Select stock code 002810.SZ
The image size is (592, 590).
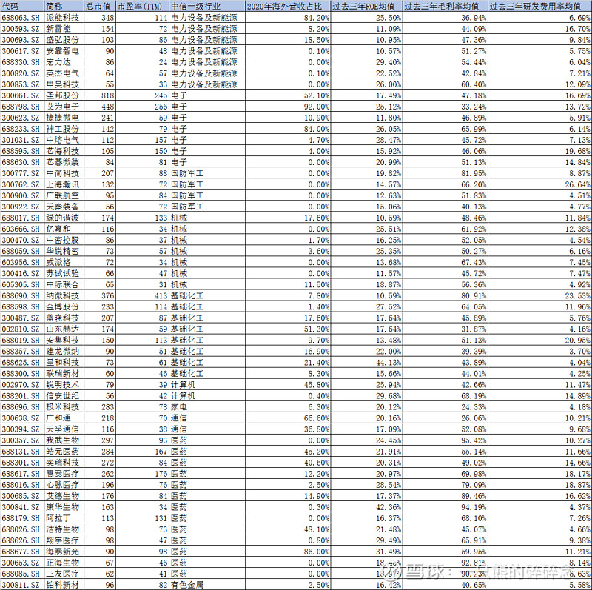point(21,329)
